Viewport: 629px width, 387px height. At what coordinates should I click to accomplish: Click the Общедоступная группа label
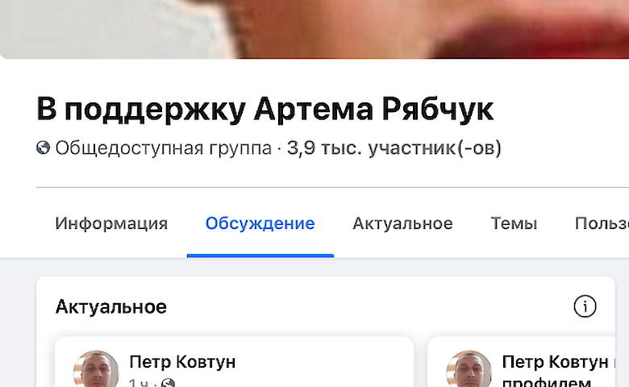click(x=164, y=148)
